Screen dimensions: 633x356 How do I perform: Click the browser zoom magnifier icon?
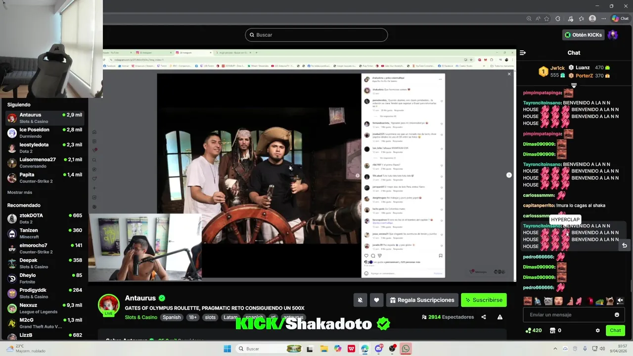[529, 18]
